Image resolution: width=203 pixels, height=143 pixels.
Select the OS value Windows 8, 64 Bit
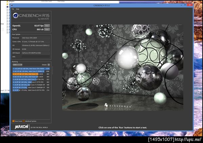point(36,45)
